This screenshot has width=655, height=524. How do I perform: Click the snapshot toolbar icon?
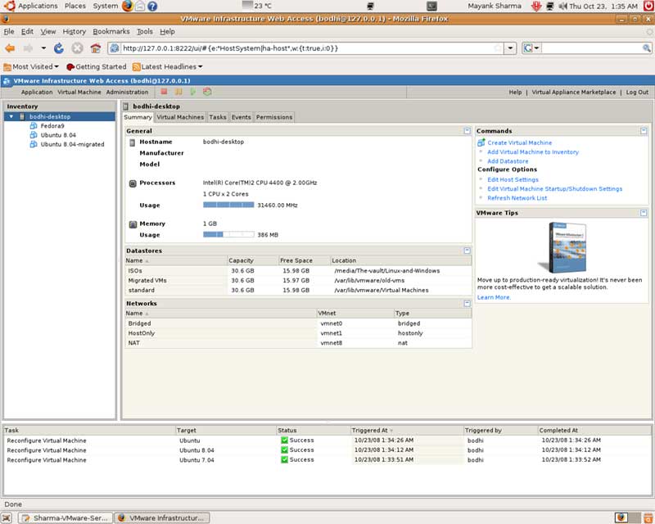coord(206,93)
